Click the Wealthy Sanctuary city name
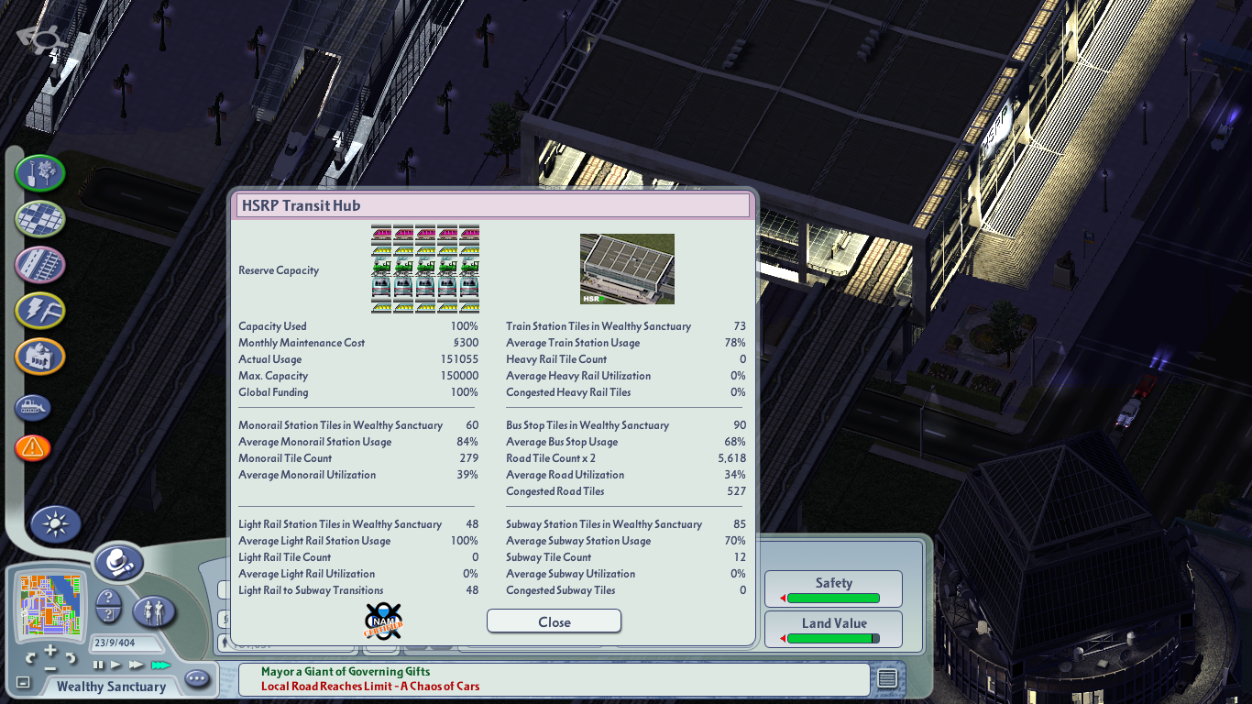Image resolution: width=1252 pixels, height=704 pixels. [111, 687]
